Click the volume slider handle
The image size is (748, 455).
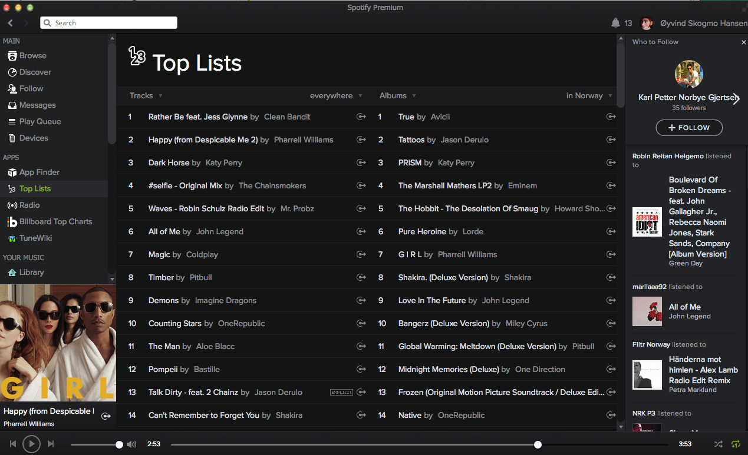coord(119,444)
